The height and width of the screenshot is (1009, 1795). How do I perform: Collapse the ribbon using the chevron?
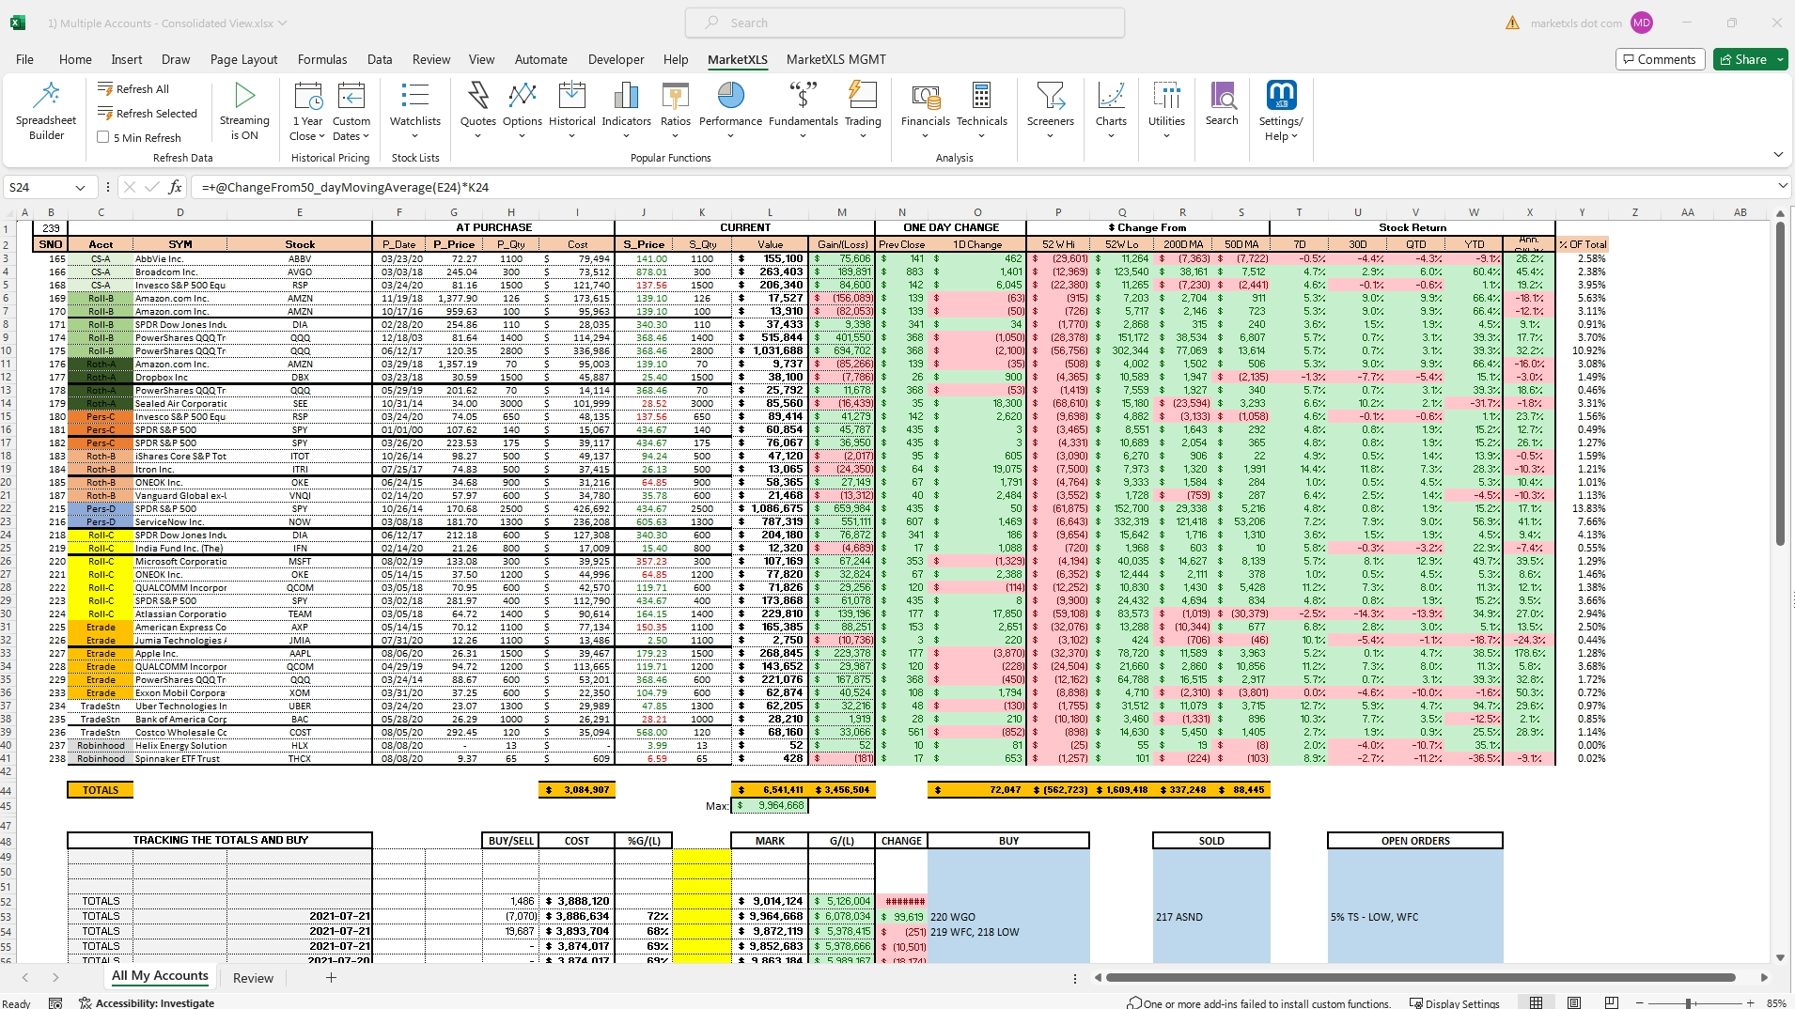(1777, 154)
